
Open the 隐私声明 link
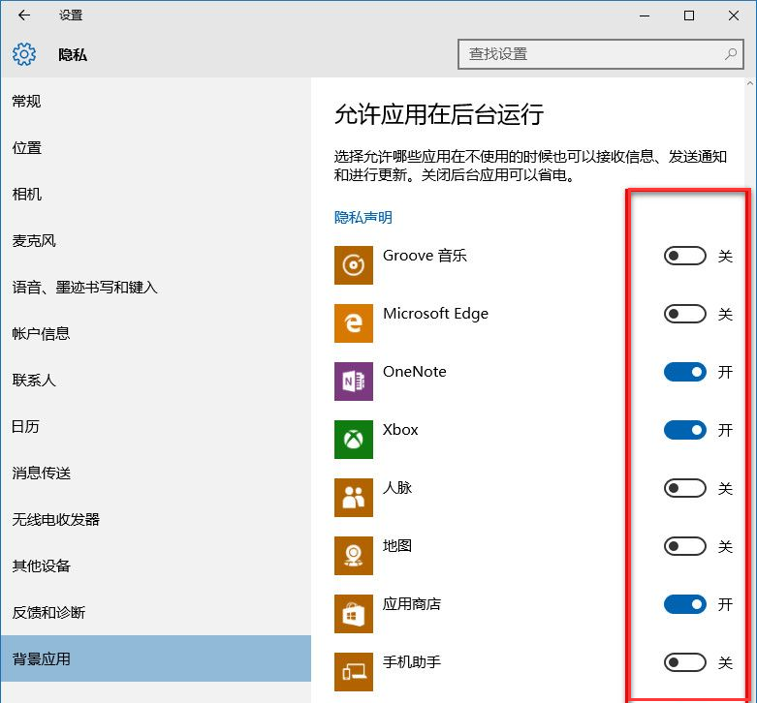363,218
